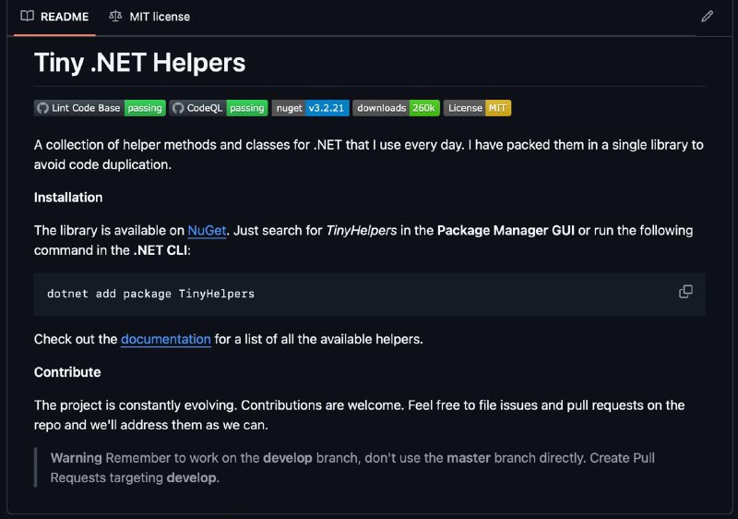Viewport: 738px width, 519px height.
Task: Click the pencil edit README icon
Action: 707,17
